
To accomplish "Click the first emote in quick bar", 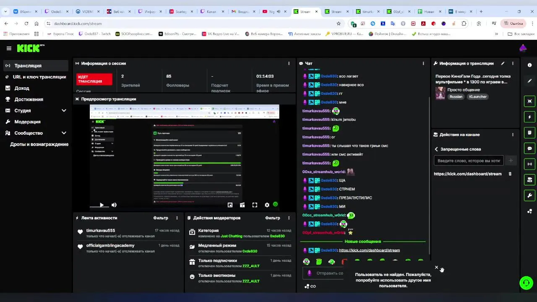I will click(x=306, y=262).
